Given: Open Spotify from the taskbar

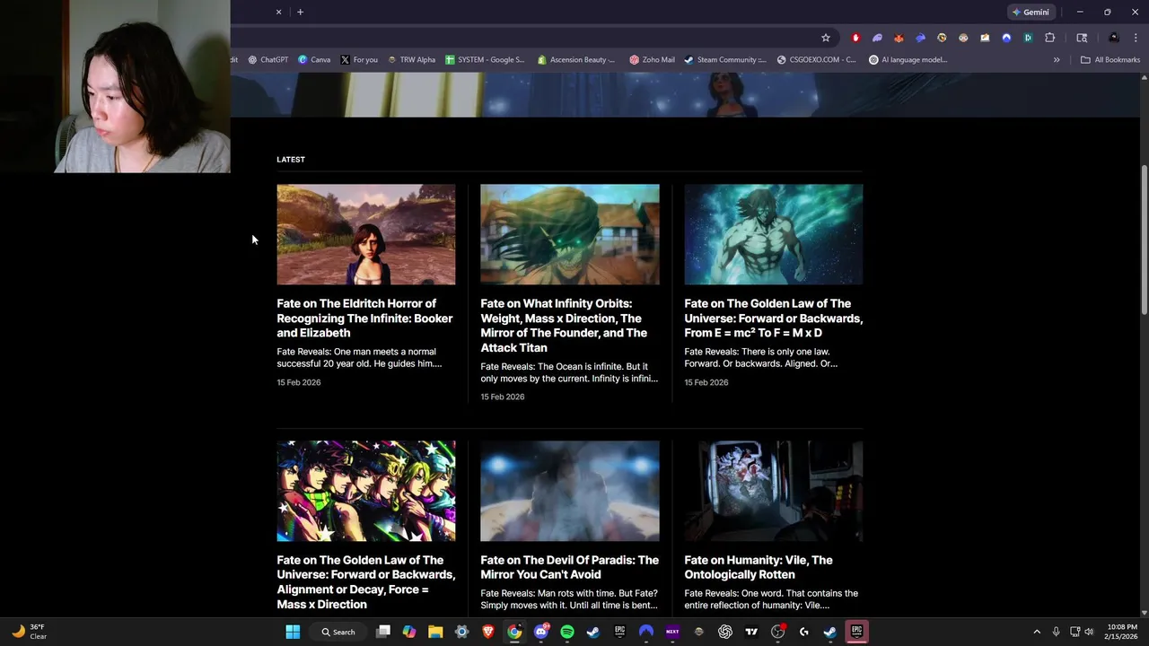Looking at the screenshot, I should (x=566, y=632).
